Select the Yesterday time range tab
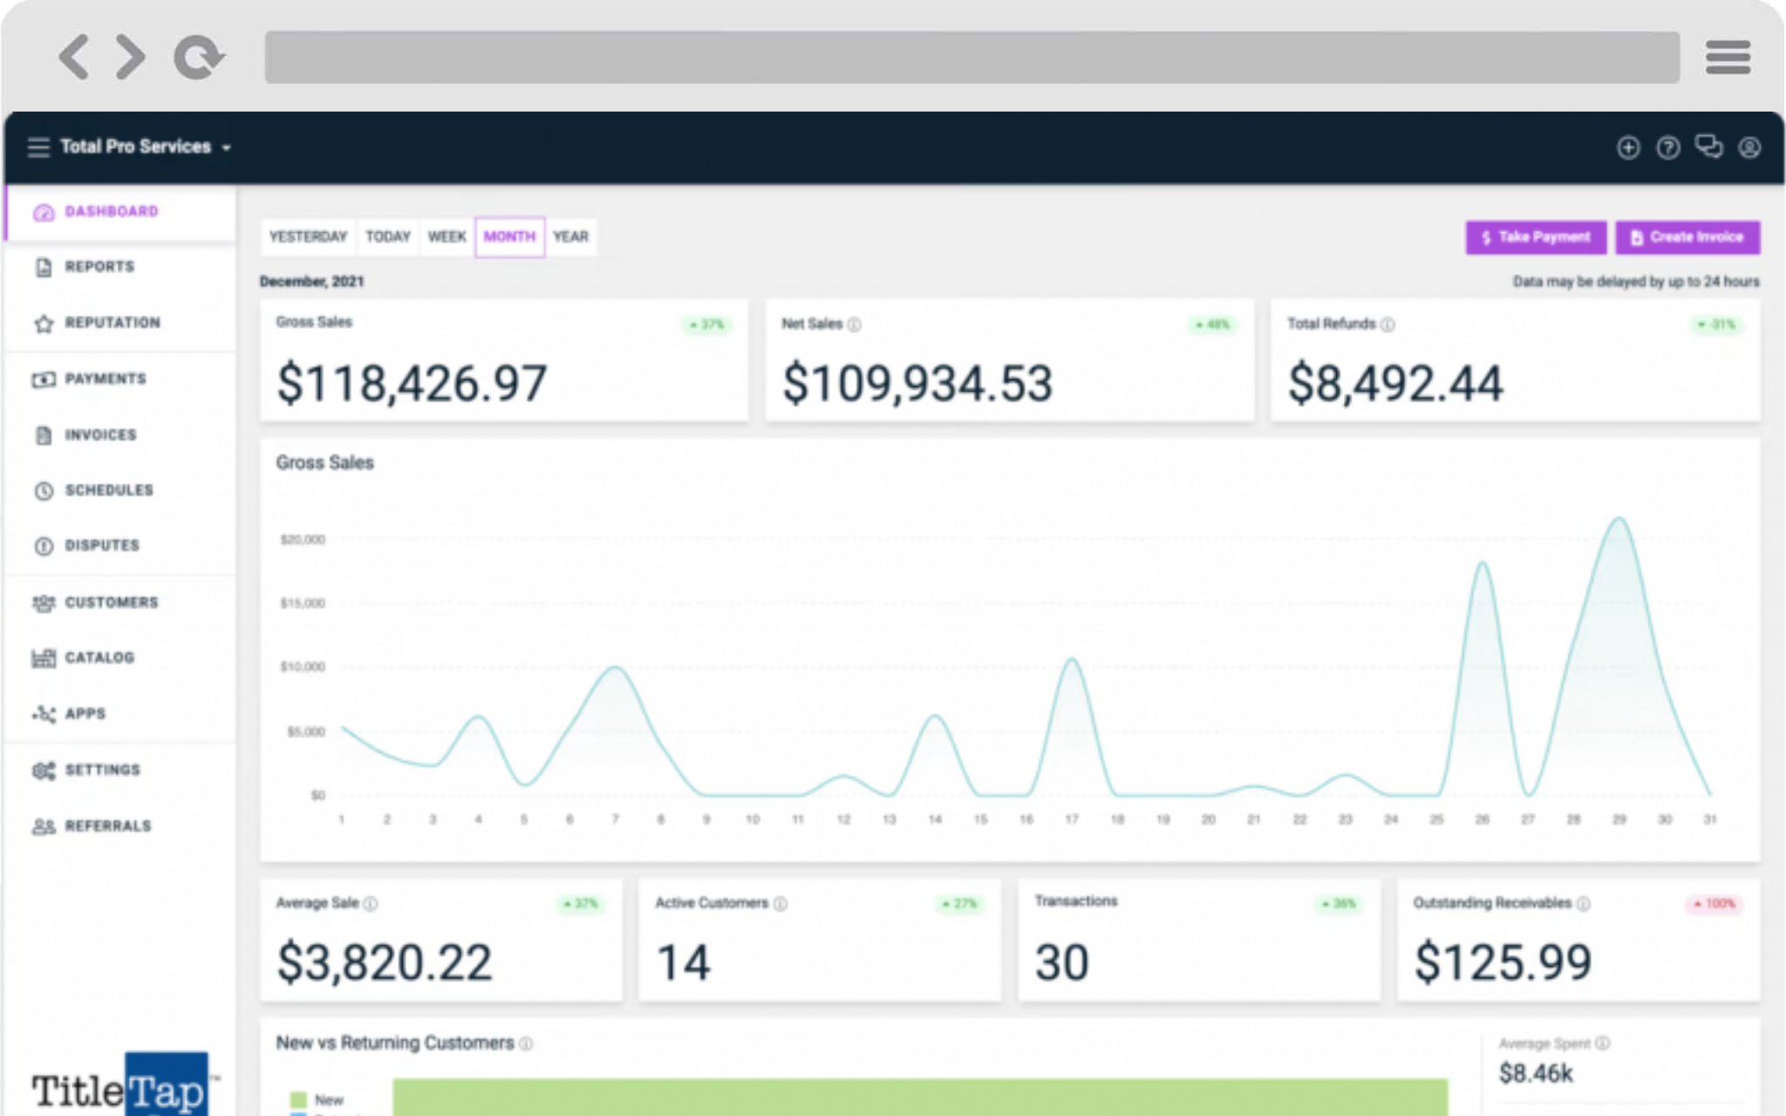 308,236
